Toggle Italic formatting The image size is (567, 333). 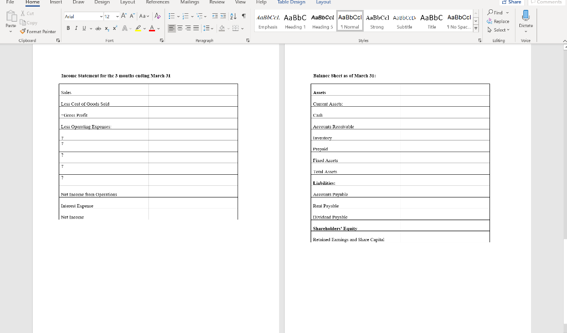coord(76,28)
